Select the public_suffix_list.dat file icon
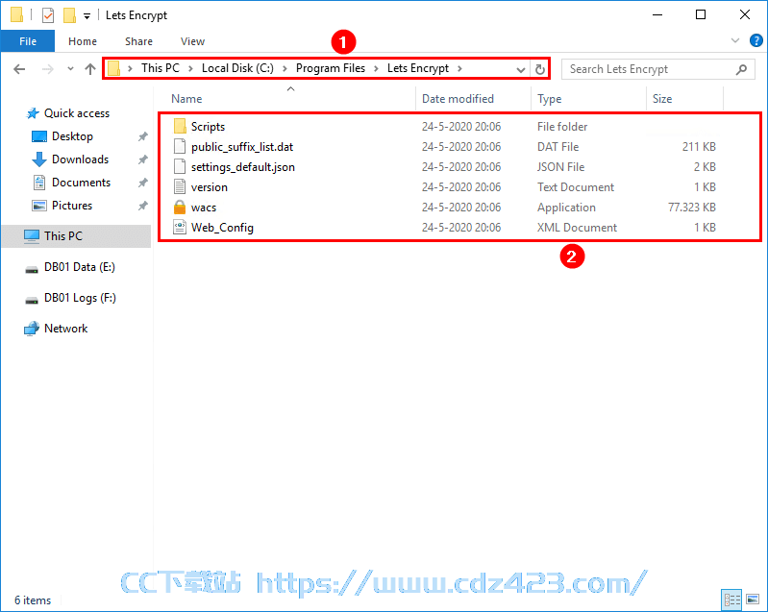The width and height of the screenshot is (768, 612). [x=180, y=146]
